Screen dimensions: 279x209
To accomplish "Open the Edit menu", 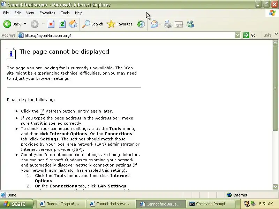I will 17,13.
